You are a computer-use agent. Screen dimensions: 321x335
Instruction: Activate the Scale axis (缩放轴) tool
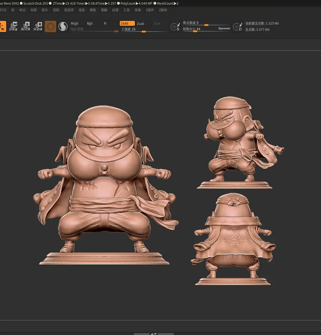point(26,26)
